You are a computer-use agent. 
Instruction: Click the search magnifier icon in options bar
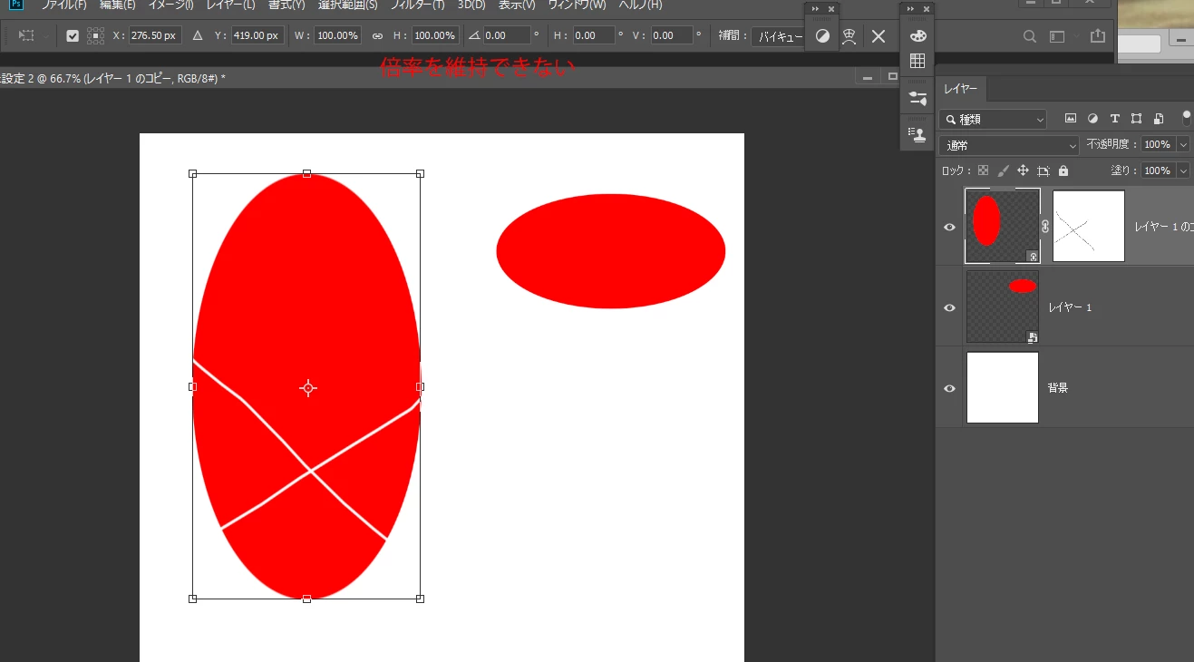1030,36
